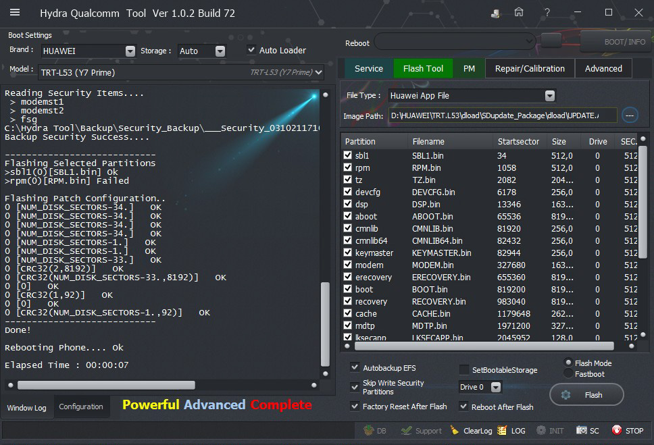The height and width of the screenshot is (445, 654).
Task: Uncheck the rpm partition checkbox
Action: click(347, 167)
